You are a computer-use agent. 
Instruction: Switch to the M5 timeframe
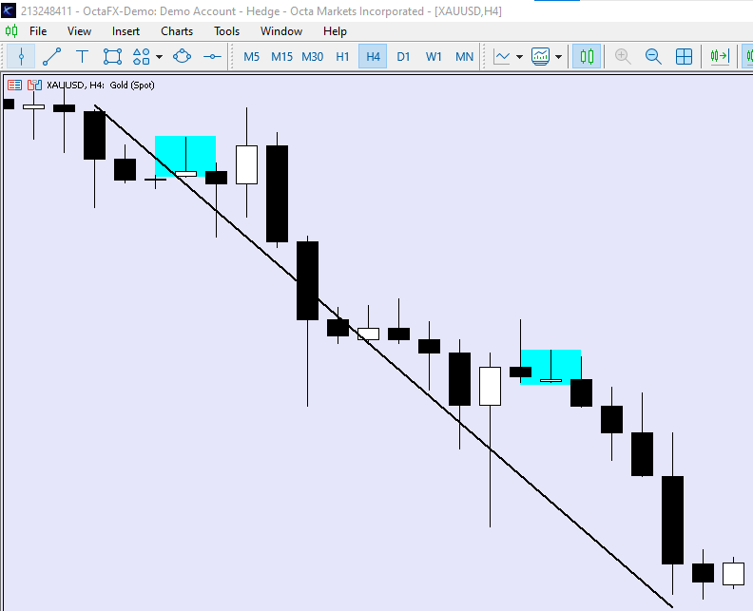[x=251, y=57]
